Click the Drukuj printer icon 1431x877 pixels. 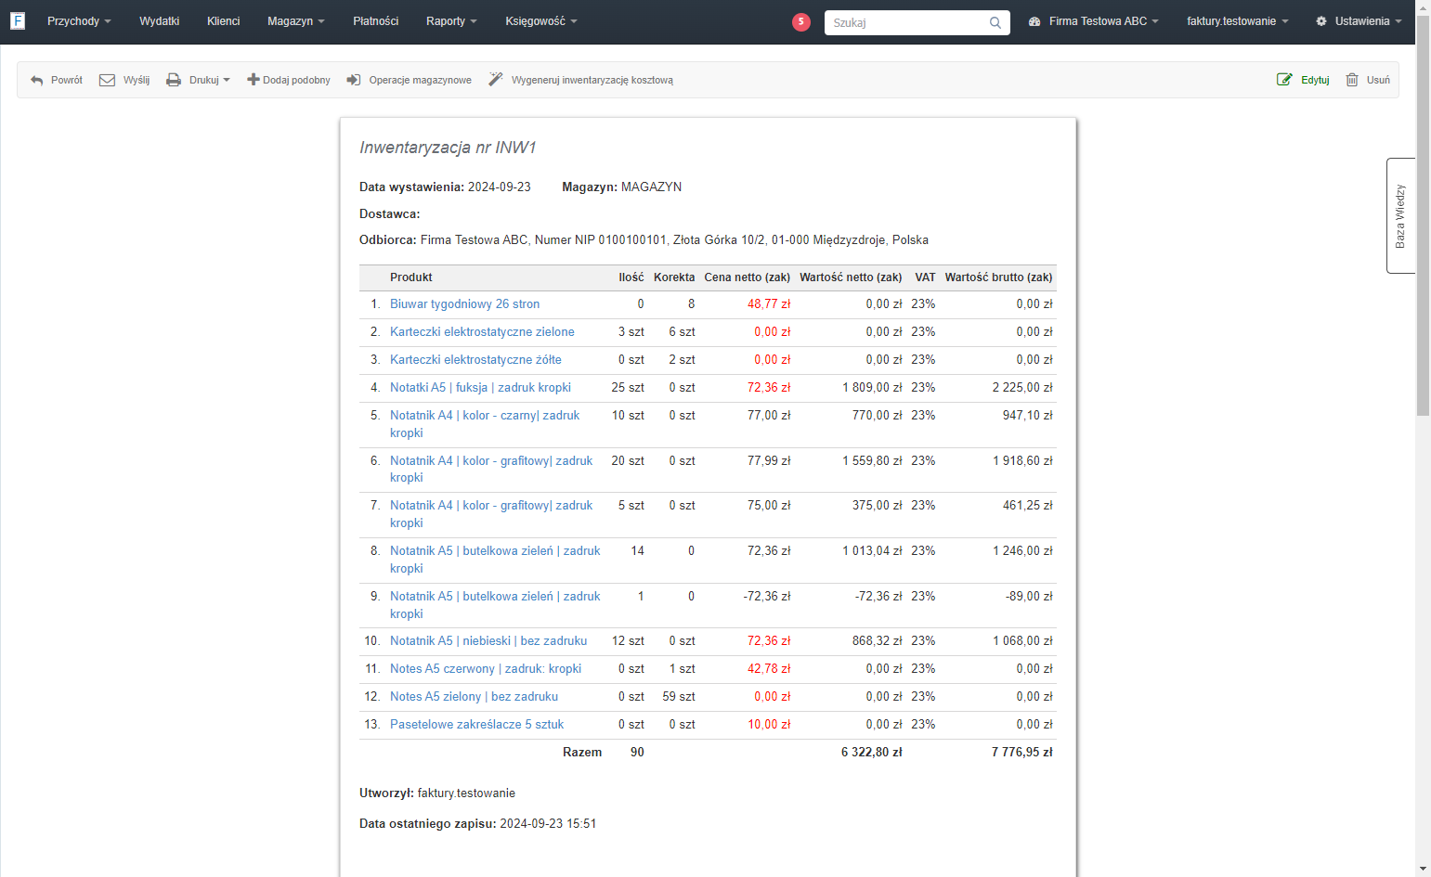[x=174, y=80]
